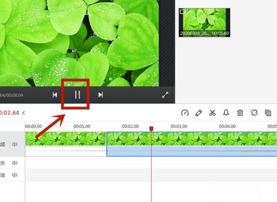Image resolution: width=277 pixels, height=202 pixels.
Task: Mute the video track speaker
Action: click(15, 144)
